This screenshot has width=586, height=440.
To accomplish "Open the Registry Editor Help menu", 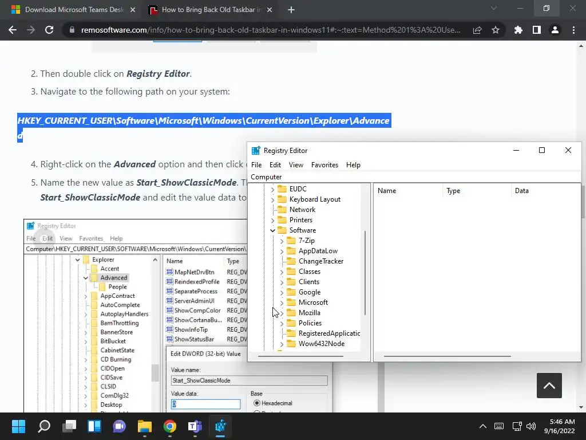I will pyautogui.click(x=353, y=165).
